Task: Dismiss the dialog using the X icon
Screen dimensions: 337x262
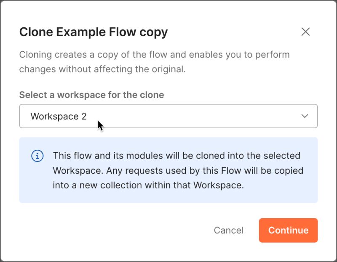Action: pyautogui.click(x=305, y=32)
